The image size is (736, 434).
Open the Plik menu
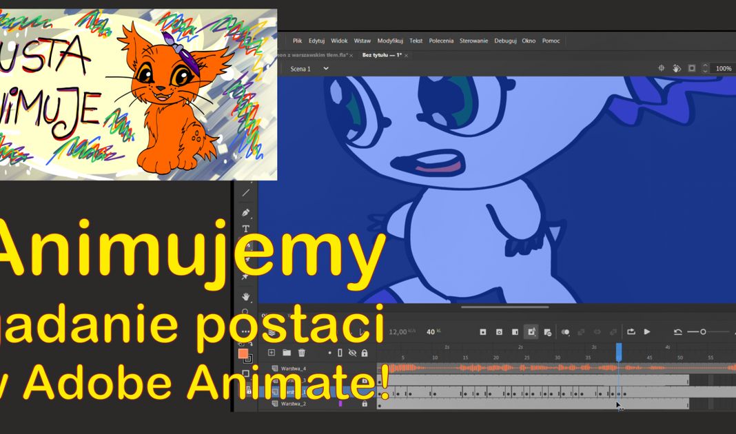(x=297, y=41)
